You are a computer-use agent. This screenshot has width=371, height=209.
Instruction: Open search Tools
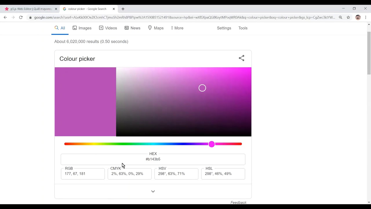tap(243, 28)
